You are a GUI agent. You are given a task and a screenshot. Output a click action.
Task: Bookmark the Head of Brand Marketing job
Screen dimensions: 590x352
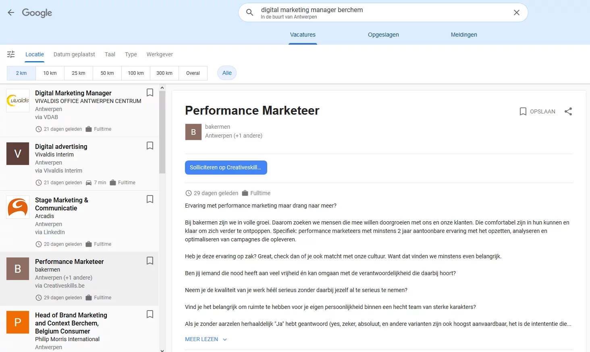pyautogui.click(x=150, y=314)
